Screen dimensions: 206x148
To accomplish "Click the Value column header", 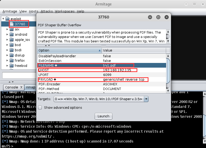I will (134, 50).
